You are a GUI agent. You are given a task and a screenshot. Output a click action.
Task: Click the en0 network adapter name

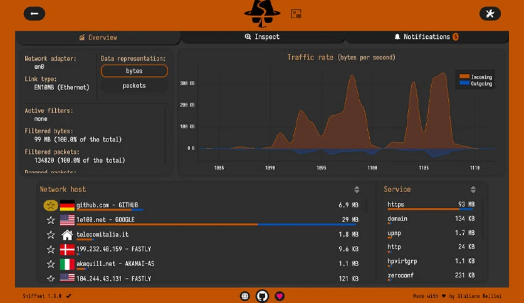click(39, 67)
